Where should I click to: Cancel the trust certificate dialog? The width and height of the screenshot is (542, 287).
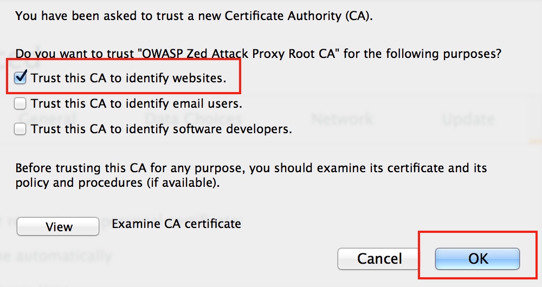click(379, 259)
